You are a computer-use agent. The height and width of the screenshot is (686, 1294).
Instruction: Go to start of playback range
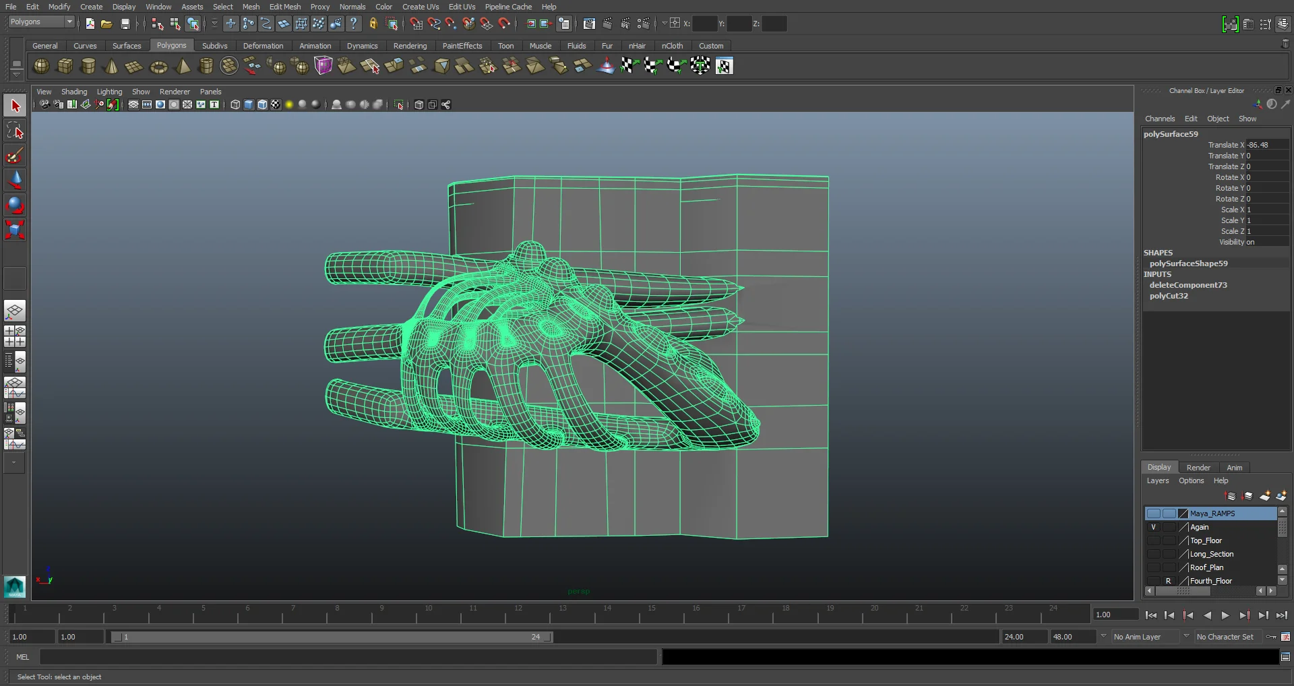(1150, 615)
